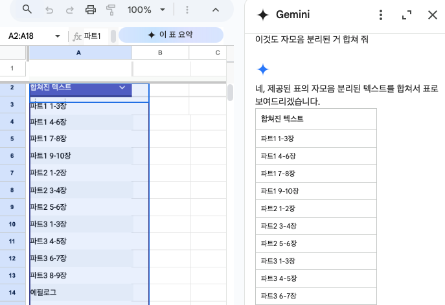Expand the Gemini panel to full size
This screenshot has height=305, width=445.
tap(407, 15)
